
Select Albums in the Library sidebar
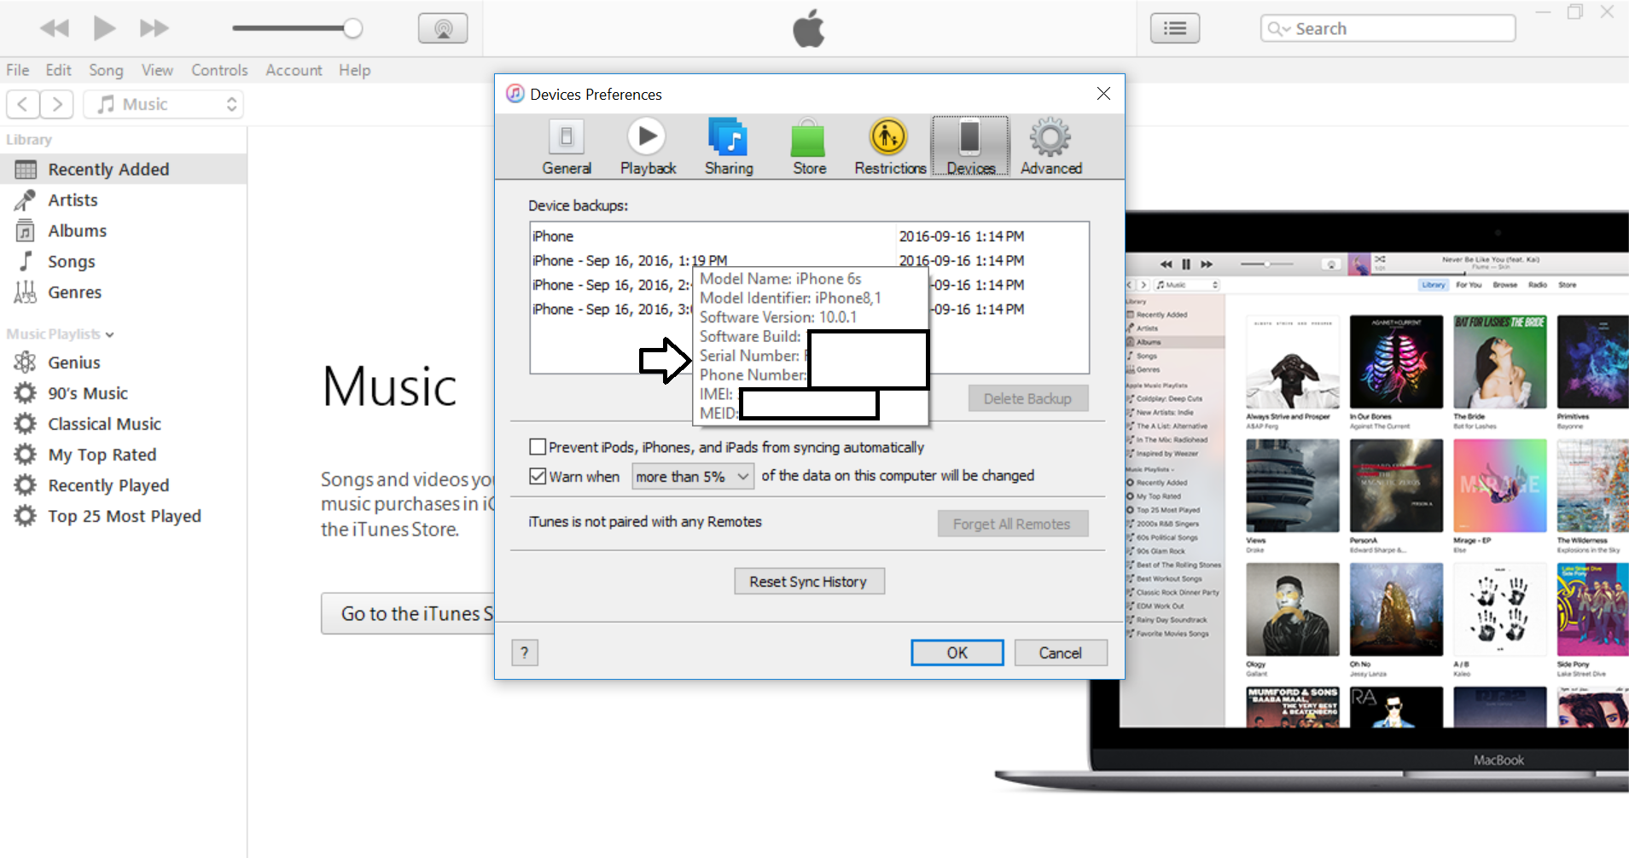124,230
